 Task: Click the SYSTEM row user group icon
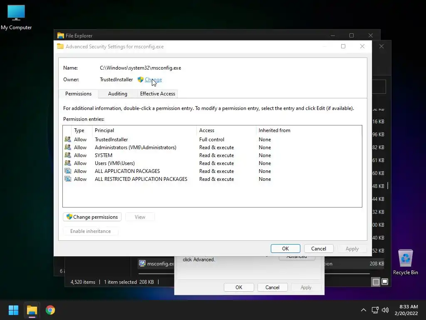tap(68, 155)
